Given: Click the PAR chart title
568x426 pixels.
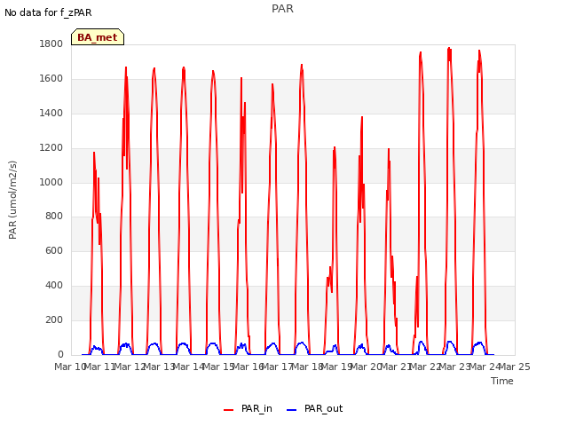Looking at the screenshot, I should point(282,9).
